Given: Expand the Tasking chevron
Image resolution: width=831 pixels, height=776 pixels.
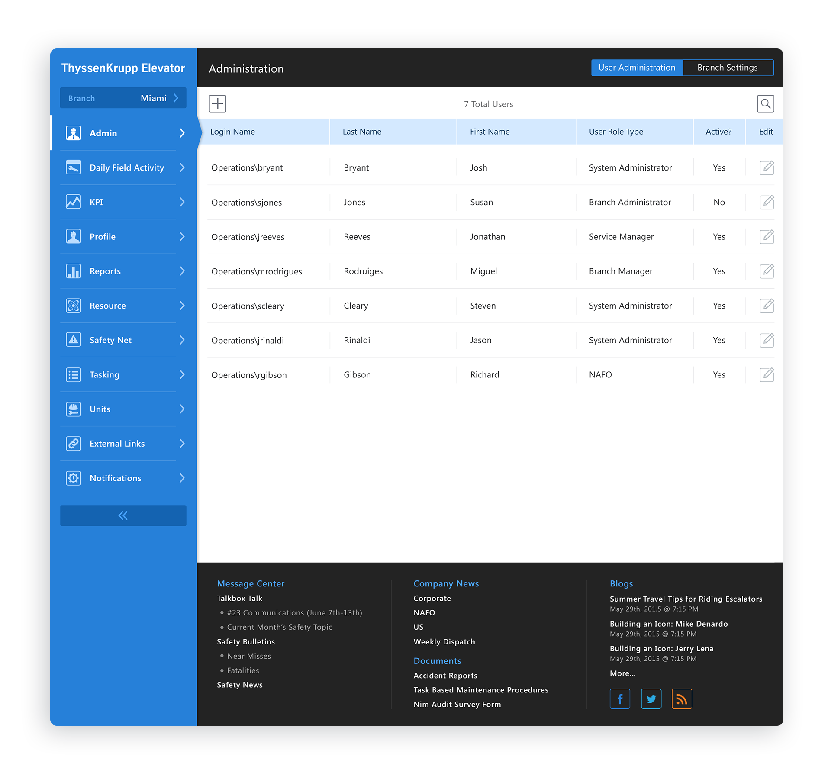Looking at the screenshot, I should tap(182, 374).
